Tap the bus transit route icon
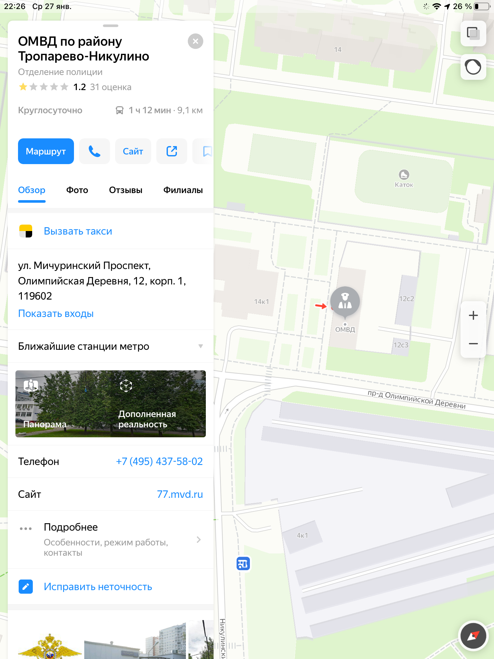The image size is (494, 659). click(120, 110)
